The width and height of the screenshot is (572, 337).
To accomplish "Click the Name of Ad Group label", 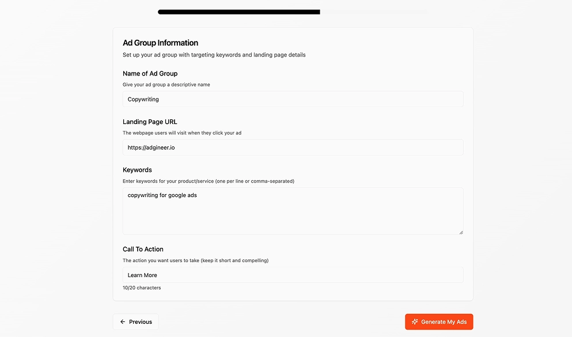I will point(150,74).
